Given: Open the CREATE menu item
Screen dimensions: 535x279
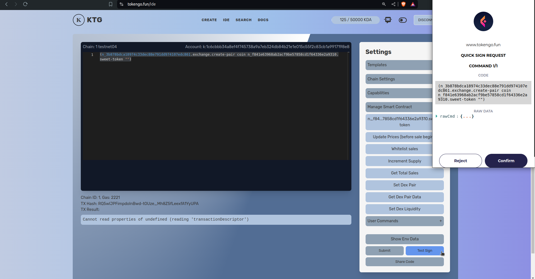Looking at the screenshot, I should (209, 20).
